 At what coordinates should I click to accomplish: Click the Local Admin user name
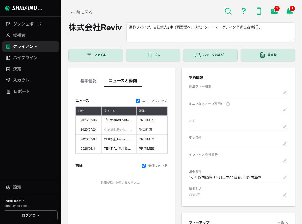(14, 201)
